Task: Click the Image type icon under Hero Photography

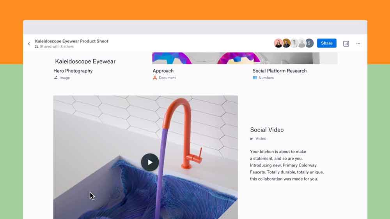Action: tap(56, 78)
